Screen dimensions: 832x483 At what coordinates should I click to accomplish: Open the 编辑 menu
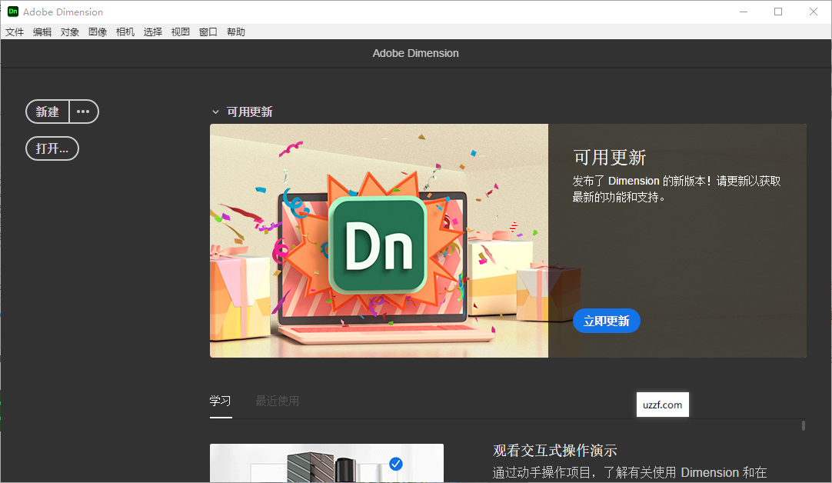pos(42,32)
